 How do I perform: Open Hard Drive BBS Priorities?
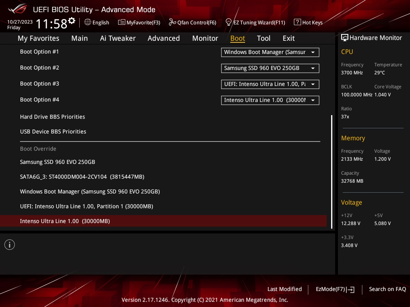(x=52, y=117)
